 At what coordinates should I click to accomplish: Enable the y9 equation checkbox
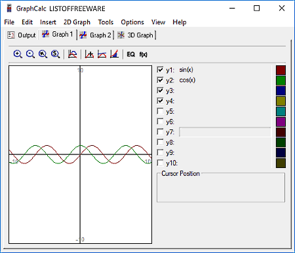(x=160, y=152)
